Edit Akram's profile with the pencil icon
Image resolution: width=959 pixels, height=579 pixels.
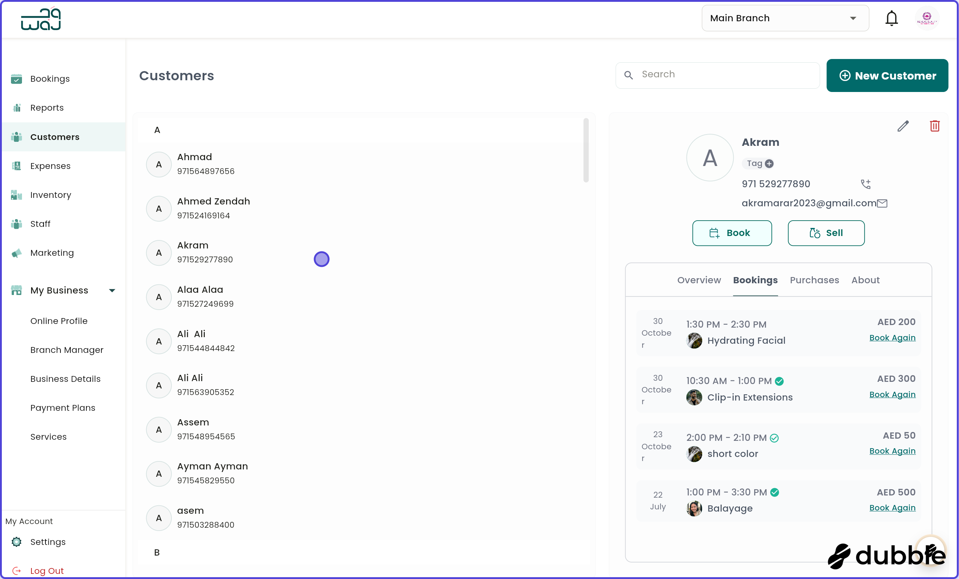tap(903, 126)
